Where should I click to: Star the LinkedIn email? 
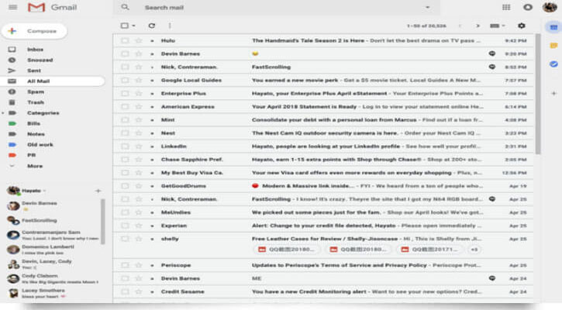(x=138, y=146)
